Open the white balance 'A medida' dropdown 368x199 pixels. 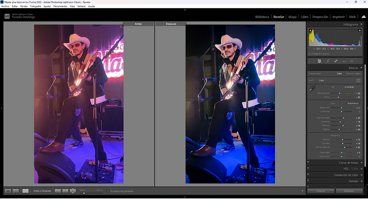(x=350, y=87)
